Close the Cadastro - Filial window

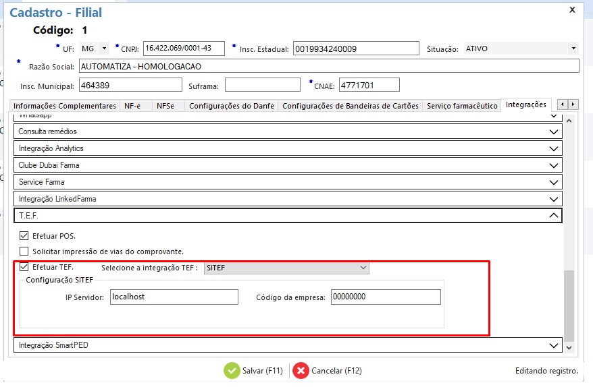572,9
